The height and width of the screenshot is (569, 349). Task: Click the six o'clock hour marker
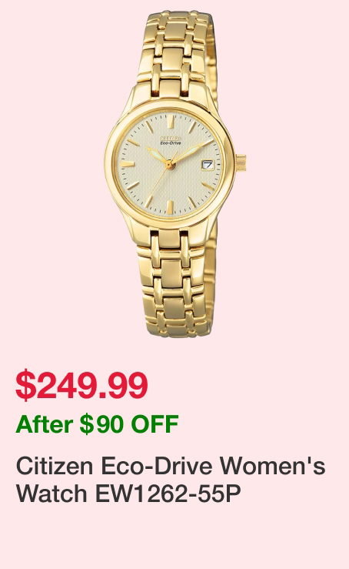169,207
